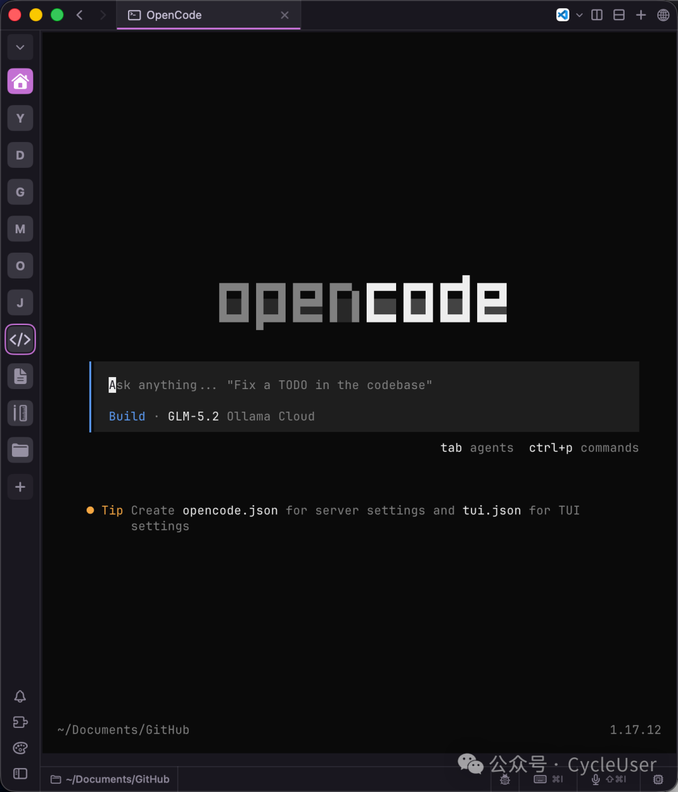Viewport: 678px width, 792px height.
Task: Select the J workspace in sidebar
Action: 20,303
